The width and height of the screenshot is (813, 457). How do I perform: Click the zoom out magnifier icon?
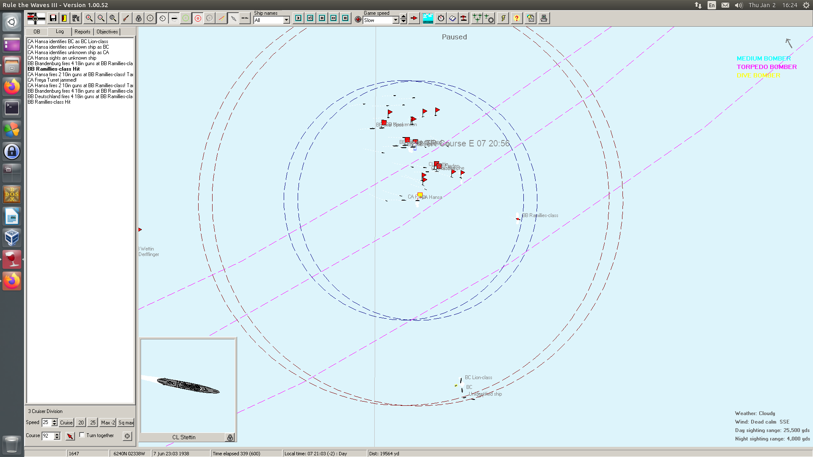(x=101, y=18)
